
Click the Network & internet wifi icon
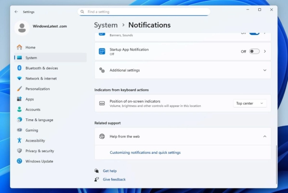coord(19,78)
